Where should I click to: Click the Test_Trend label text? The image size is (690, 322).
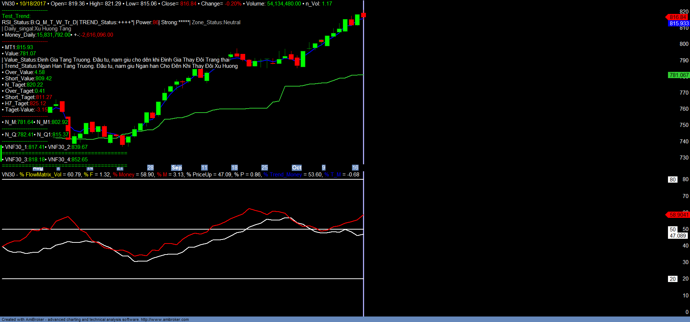click(16, 16)
